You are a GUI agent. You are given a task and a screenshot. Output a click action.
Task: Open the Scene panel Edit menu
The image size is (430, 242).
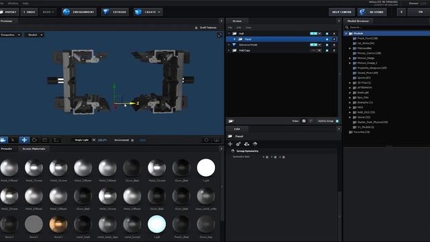(x=239, y=28)
